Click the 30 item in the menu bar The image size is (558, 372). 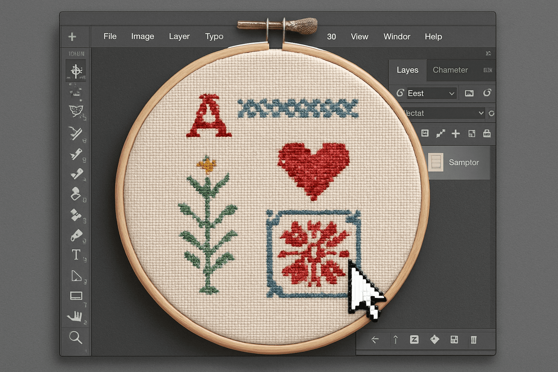pos(331,37)
